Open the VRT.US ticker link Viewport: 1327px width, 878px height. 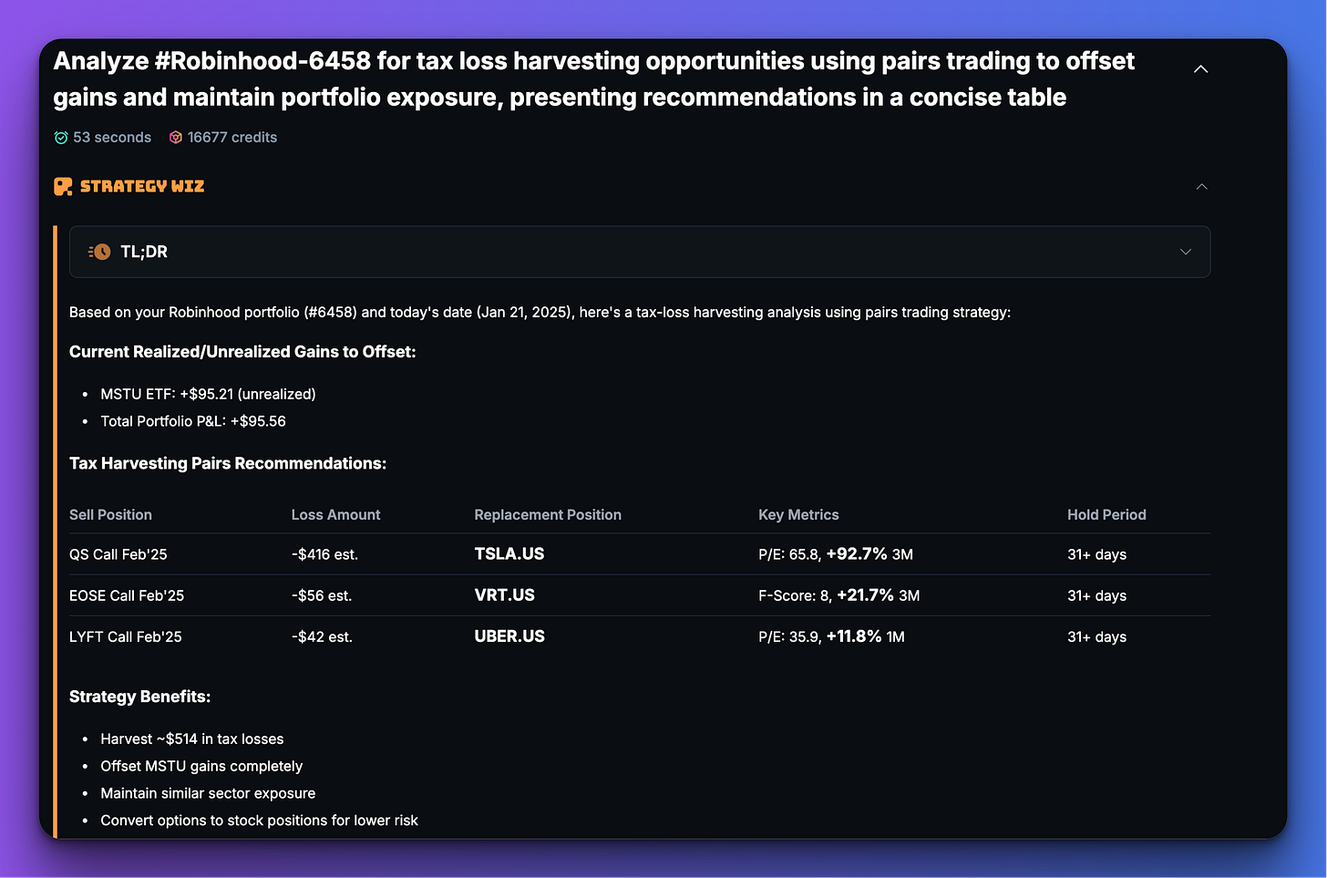504,594
